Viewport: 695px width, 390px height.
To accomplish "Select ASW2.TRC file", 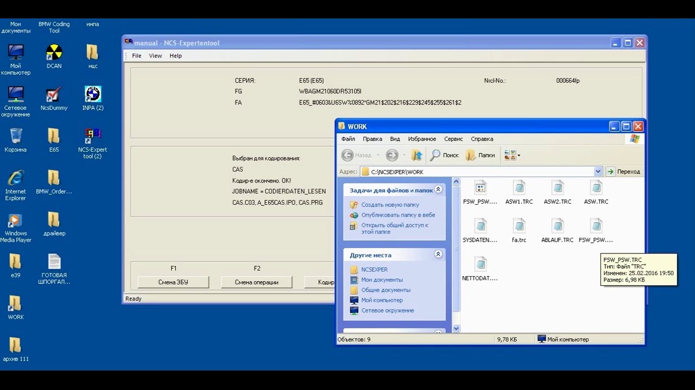I will pos(558,193).
